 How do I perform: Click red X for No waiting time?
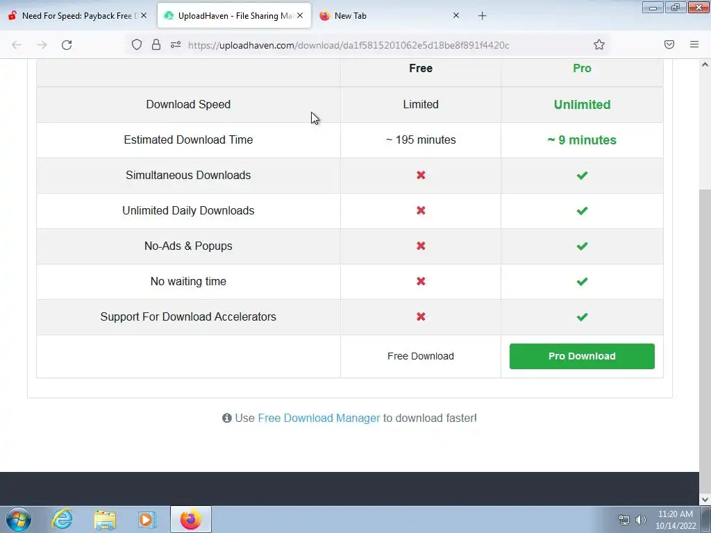tap(421, 281)
